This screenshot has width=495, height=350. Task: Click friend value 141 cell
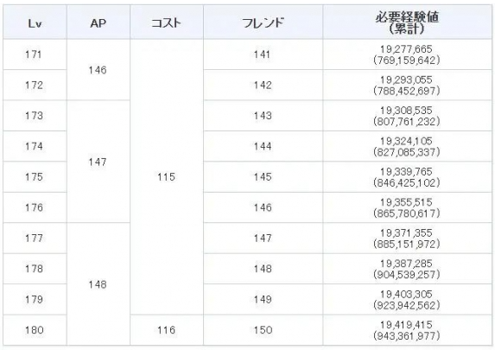pos(263,54)
